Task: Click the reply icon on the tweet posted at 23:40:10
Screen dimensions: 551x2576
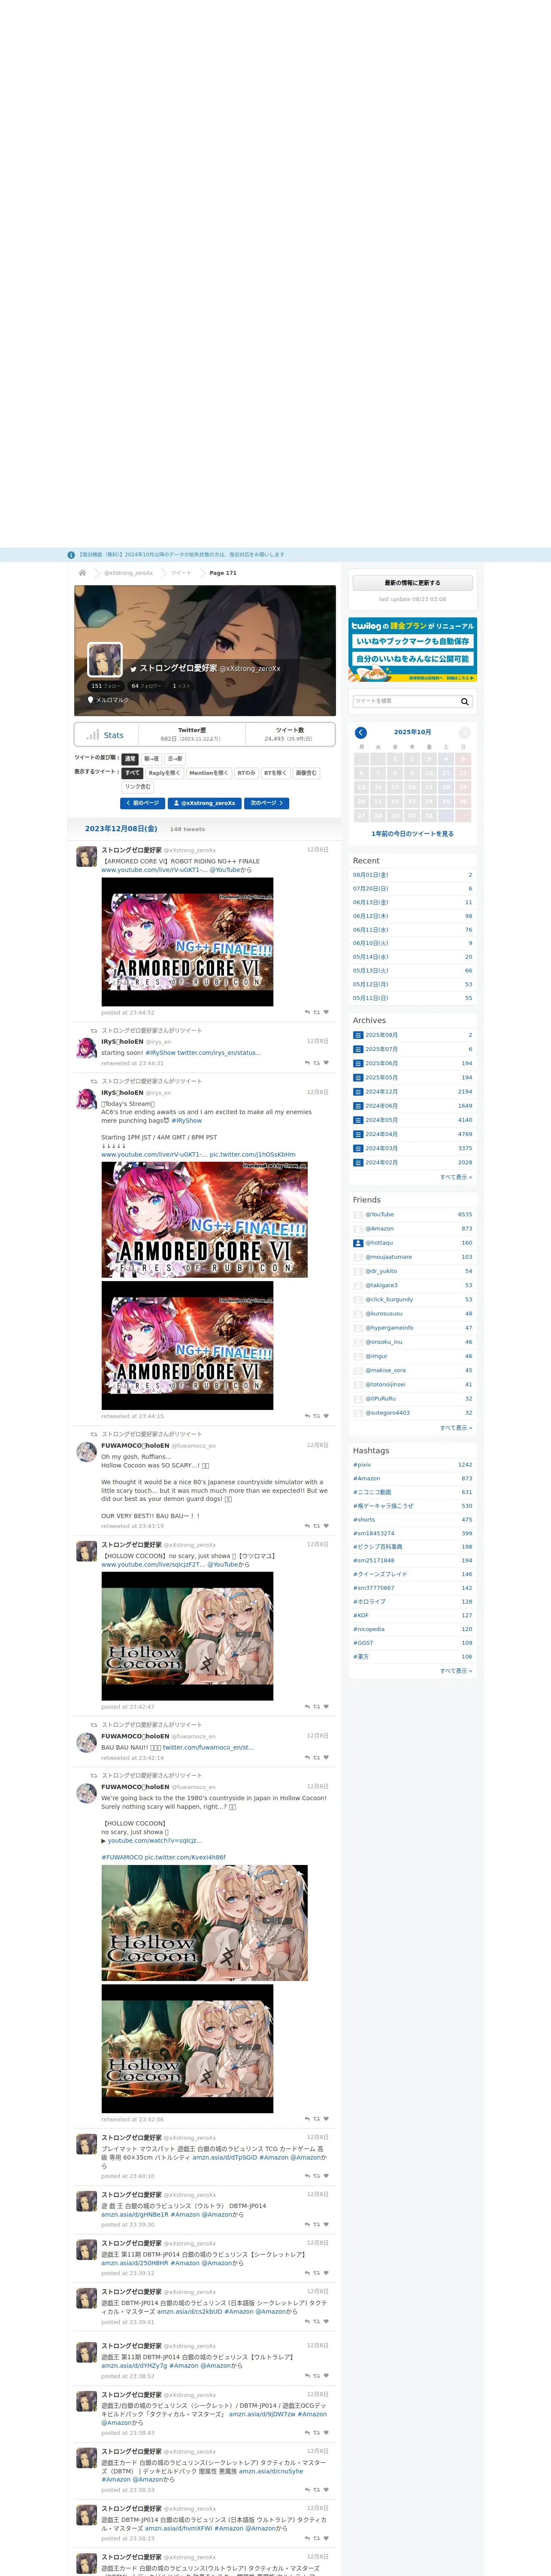Action: click(307, 2176)
